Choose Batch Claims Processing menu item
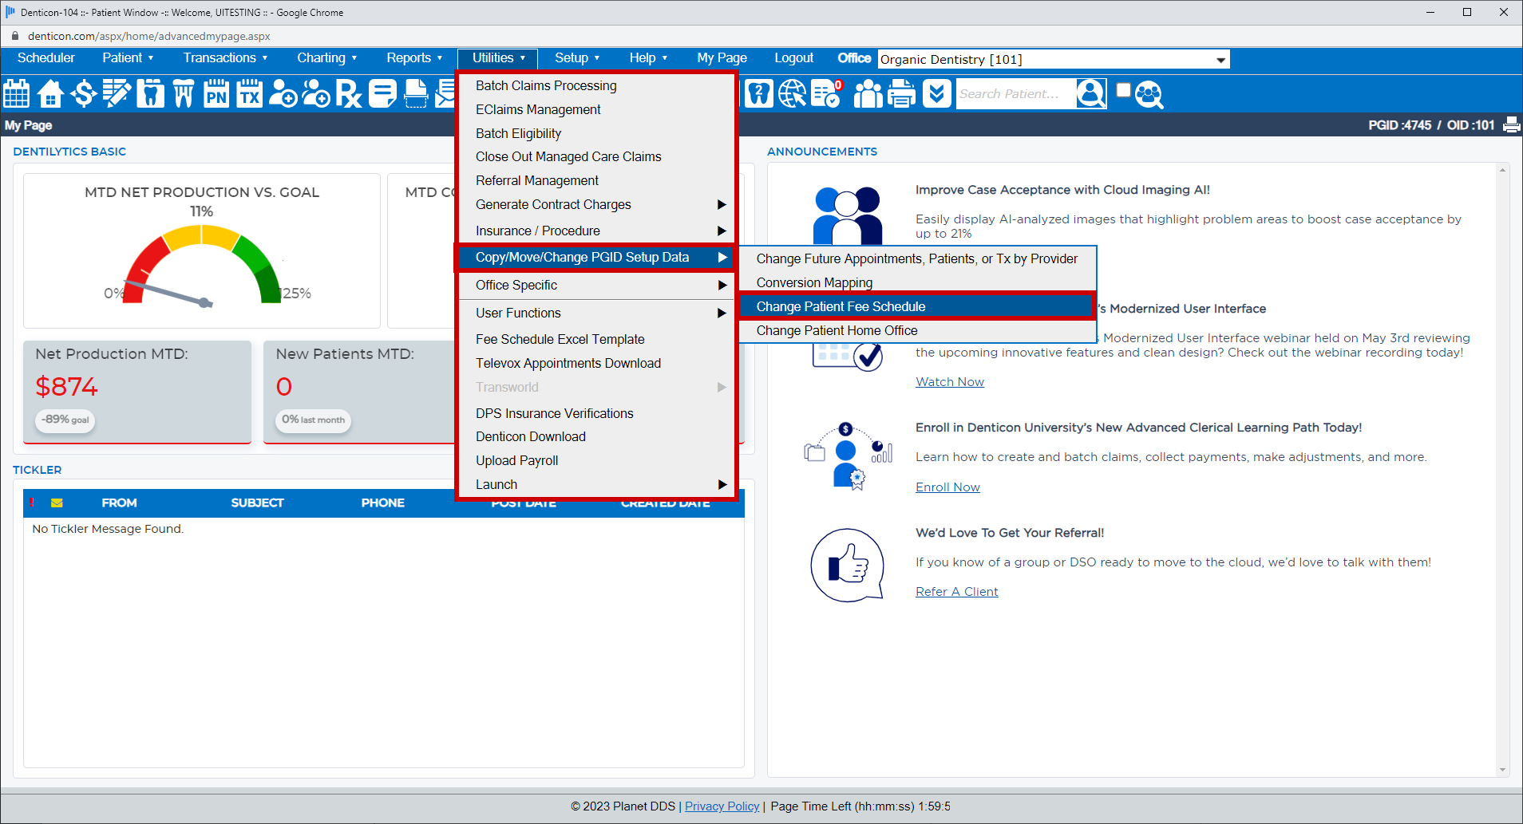 (546, 86)
